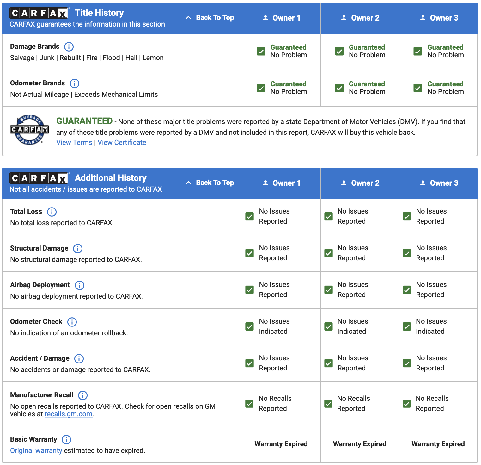
Task: Click Odometer Brands Owner 1 Guaranteed text
Action: pos(289,84)
